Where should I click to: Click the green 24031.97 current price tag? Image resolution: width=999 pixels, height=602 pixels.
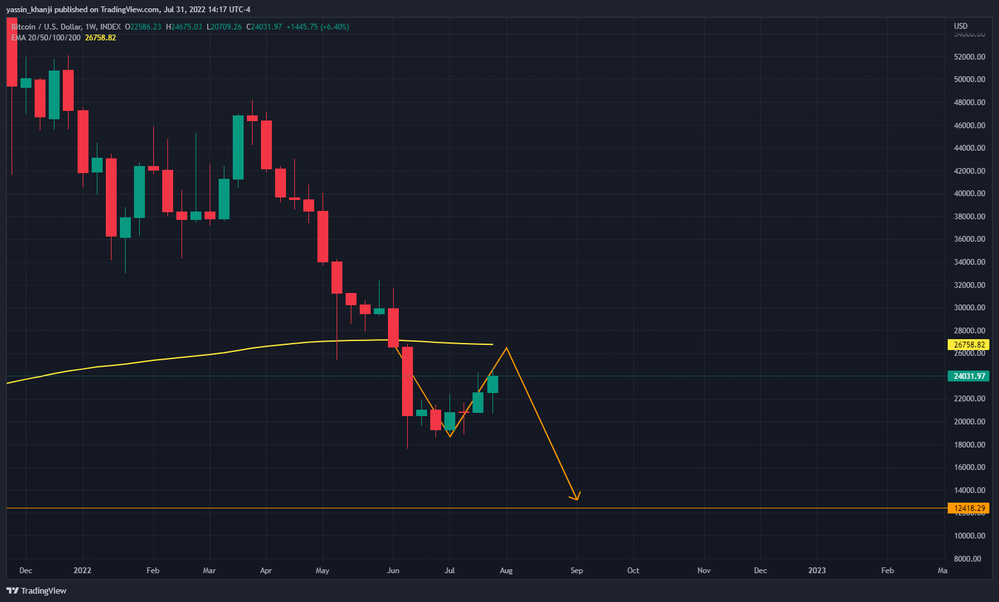coord(968,376)
